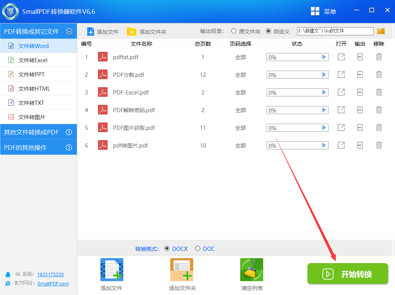395x295 pixels.
Task: Remove PDF解除密码.pdf with its trash icon
Action: coord(379,110)
